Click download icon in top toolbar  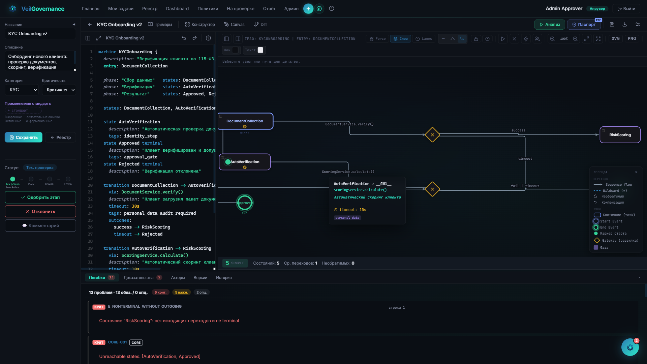tap(624, 25)
